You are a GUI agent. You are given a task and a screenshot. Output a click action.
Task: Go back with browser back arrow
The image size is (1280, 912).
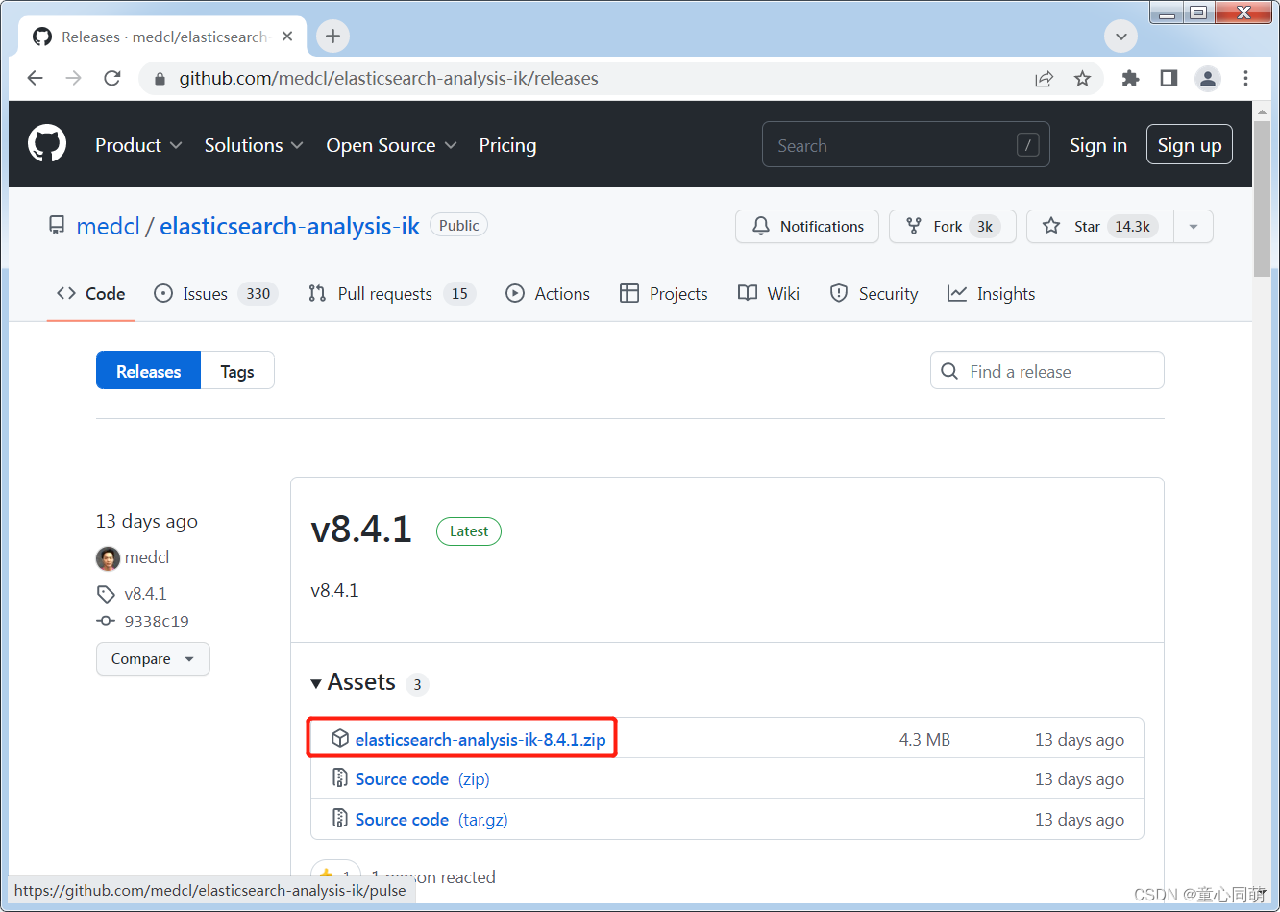tap(36, 79)
